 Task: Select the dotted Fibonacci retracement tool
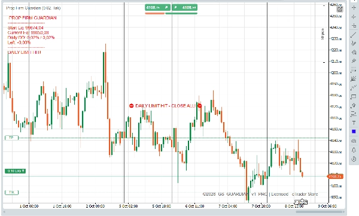[354, 70]
